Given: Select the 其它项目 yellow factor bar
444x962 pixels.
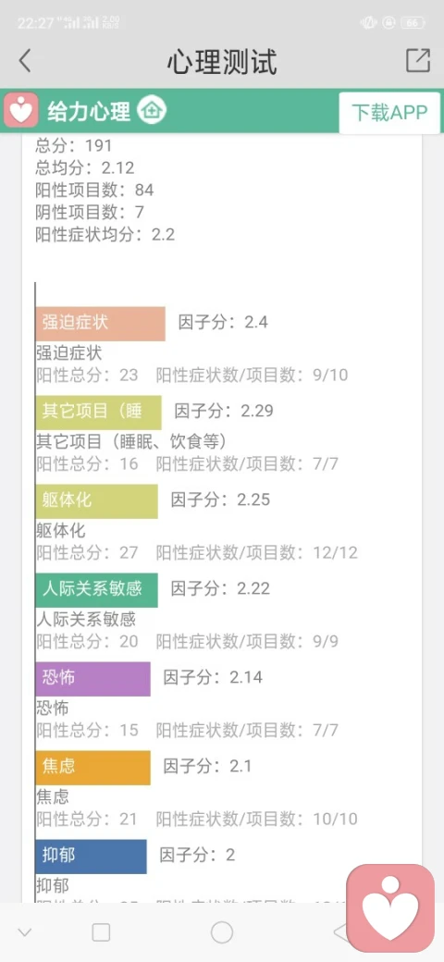Looking at the screenshot, I should [x=99, y=413].
